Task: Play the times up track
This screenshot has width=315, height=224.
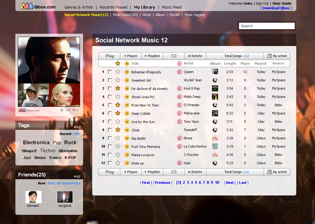Action: pos(126,163)
